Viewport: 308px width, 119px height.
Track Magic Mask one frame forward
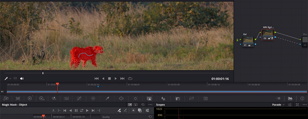pos(93,111)
